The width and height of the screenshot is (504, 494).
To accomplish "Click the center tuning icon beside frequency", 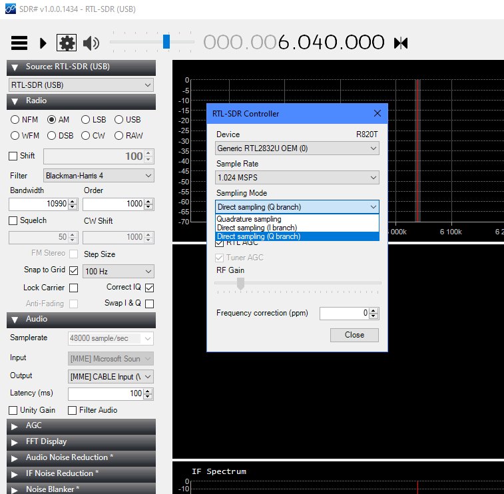I will [400, 43].
